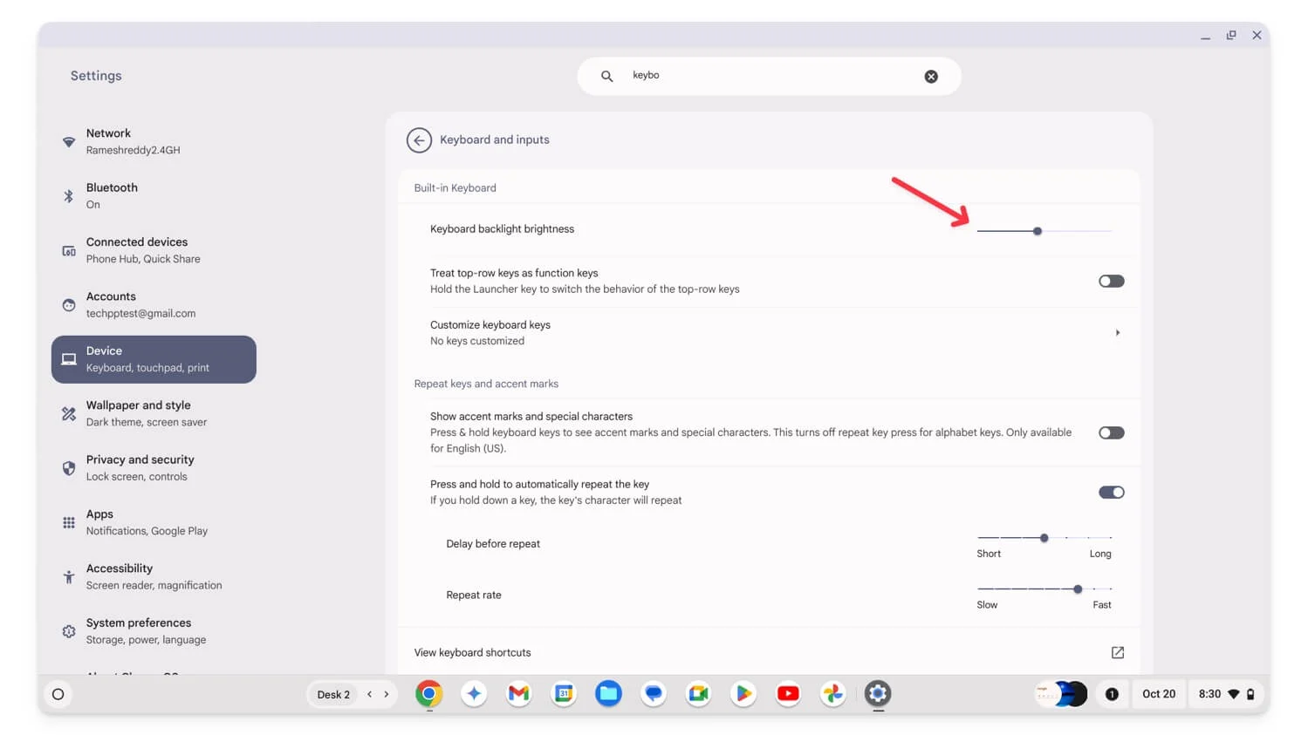The image size is (1308, 735).
Task: Click Repeat rate slider
Action: (1044, 589)
